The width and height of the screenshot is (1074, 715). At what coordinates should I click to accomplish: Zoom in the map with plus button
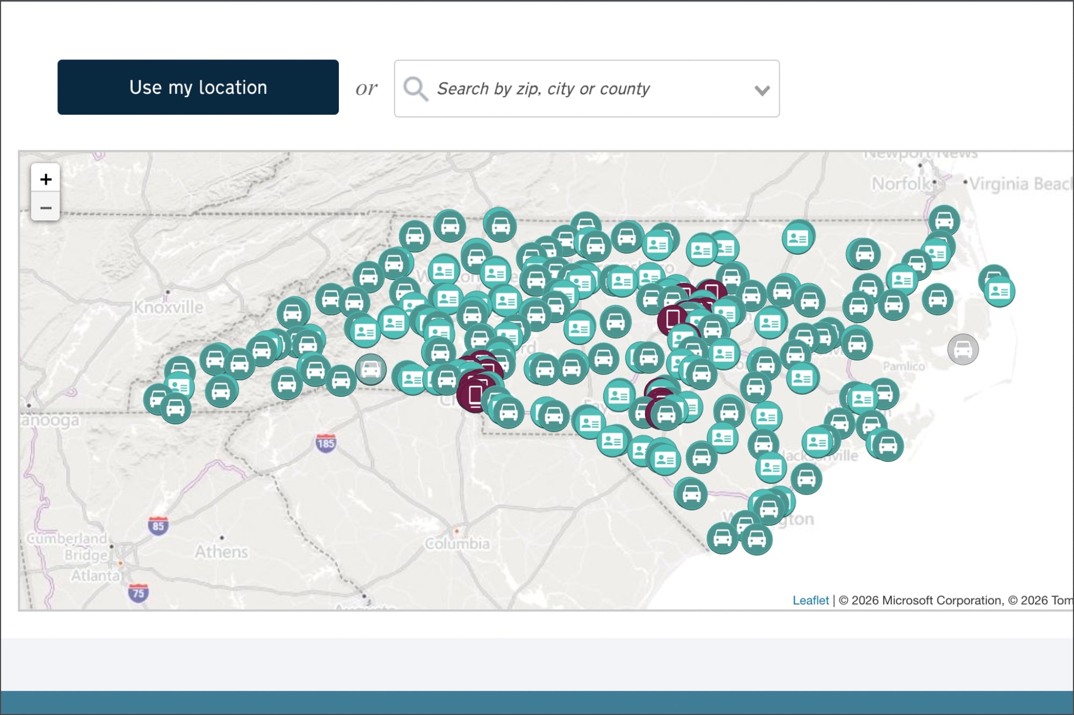pyautogui.click(x=46, y=179)
